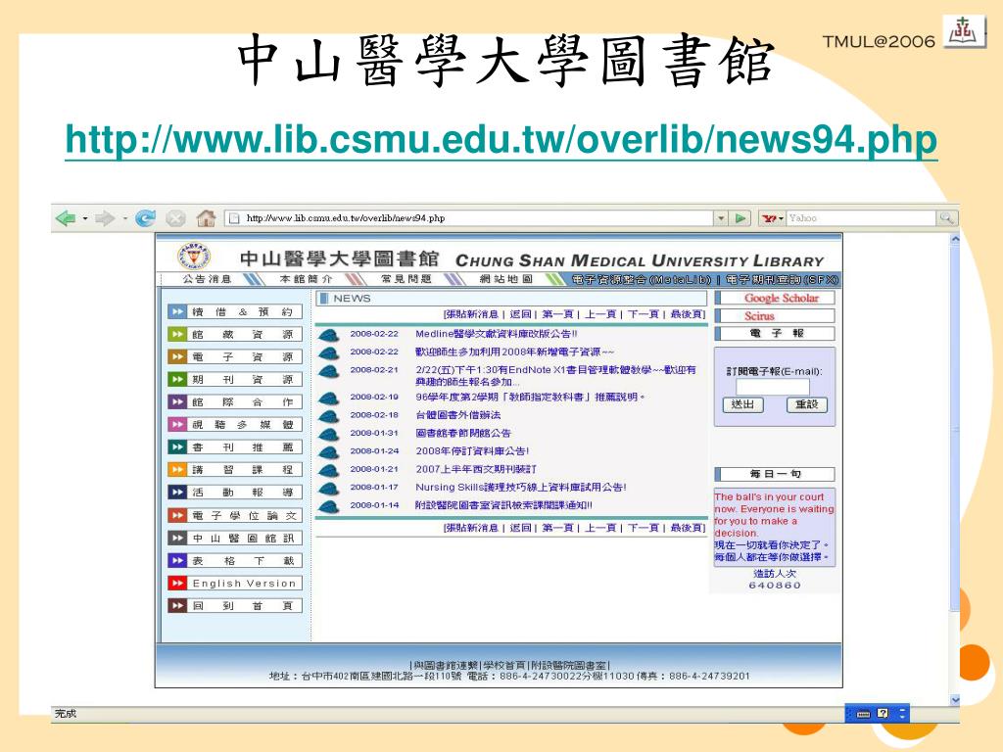Open the 教師指定教科書 news item
Viewport: 1003px width, 752px height.
point(530,398)
